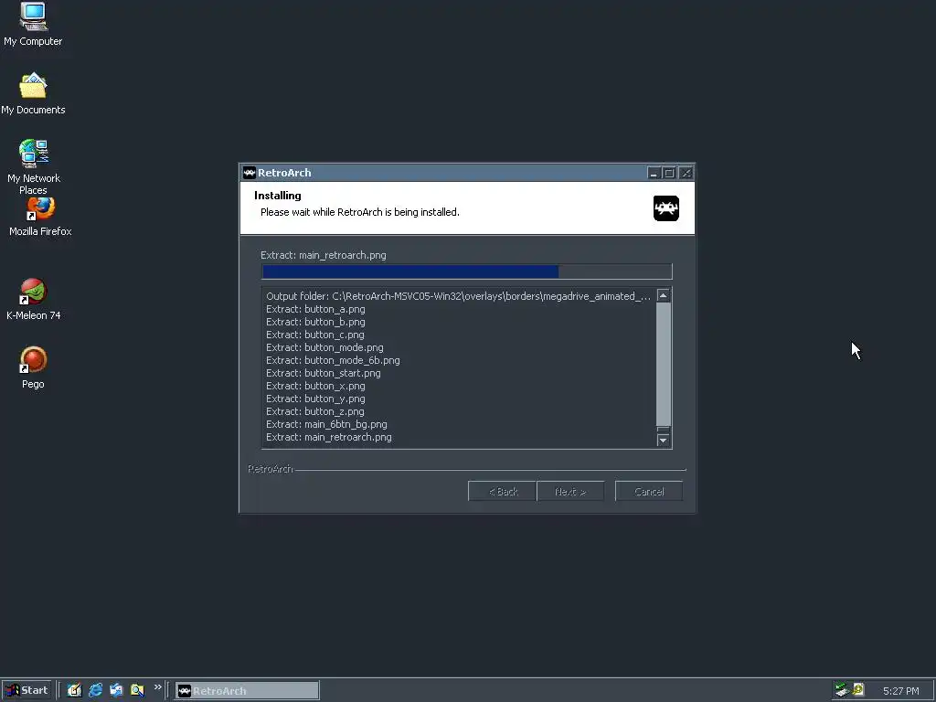Minimize the RetroArch installer window
The width and height of the screenshot is (936, 702).
653,173
